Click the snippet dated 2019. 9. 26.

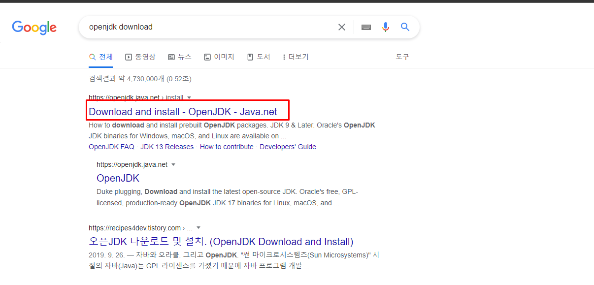pyautogui.click(x=233, y=261)
